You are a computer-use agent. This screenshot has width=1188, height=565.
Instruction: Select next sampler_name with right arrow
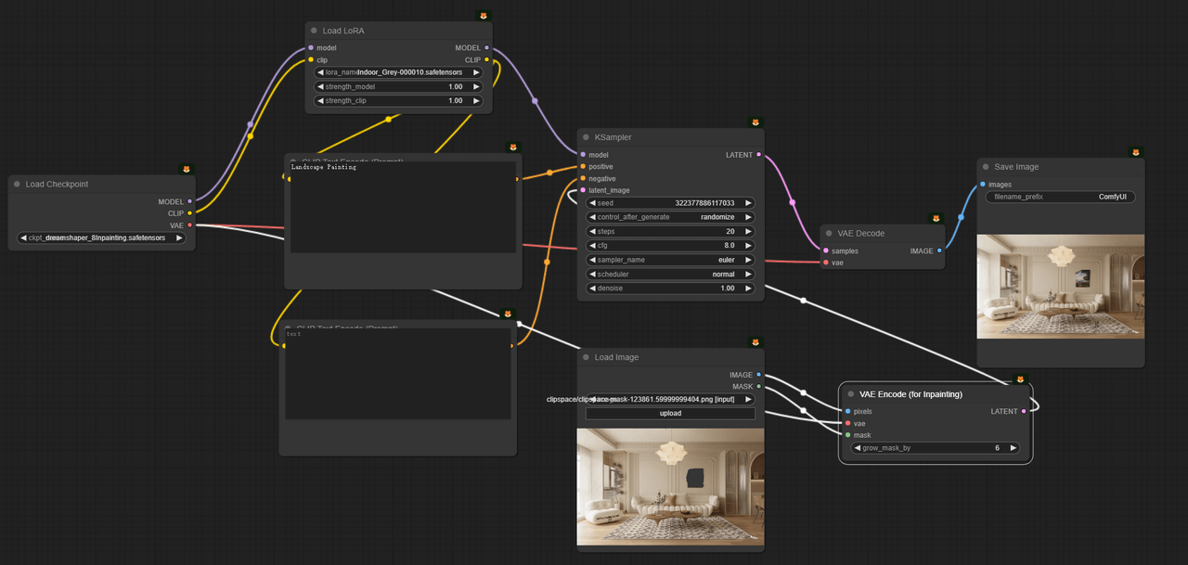tap(748, 260)
